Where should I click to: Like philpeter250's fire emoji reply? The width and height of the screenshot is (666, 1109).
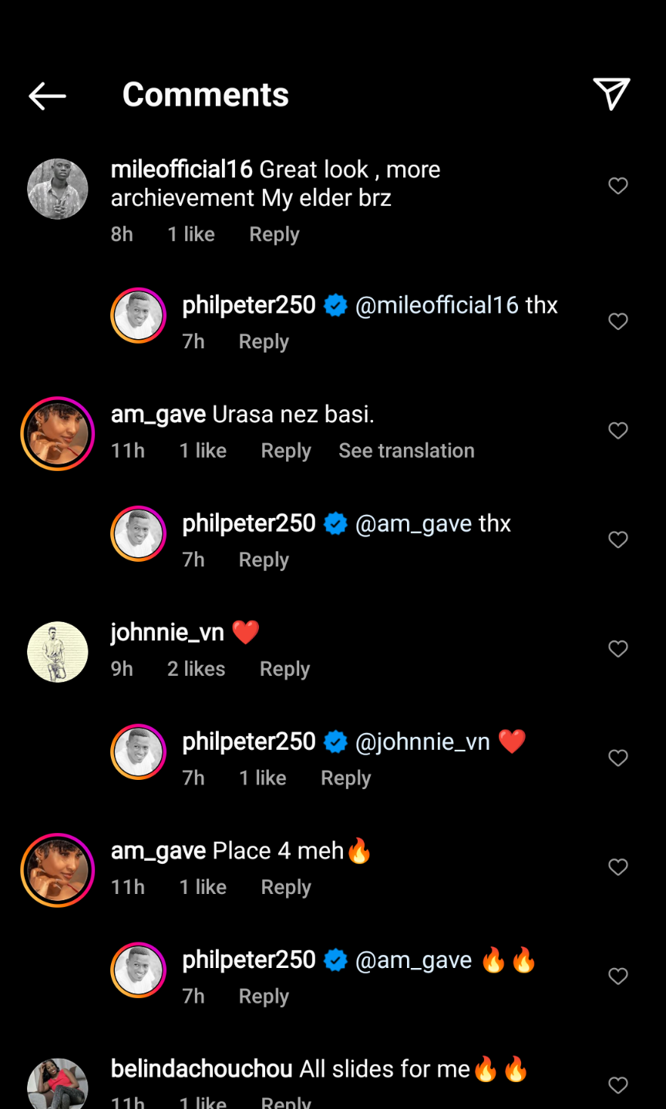tap(618, 976)
